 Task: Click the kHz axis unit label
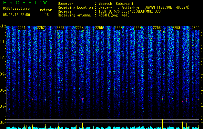tap(3, 26)
